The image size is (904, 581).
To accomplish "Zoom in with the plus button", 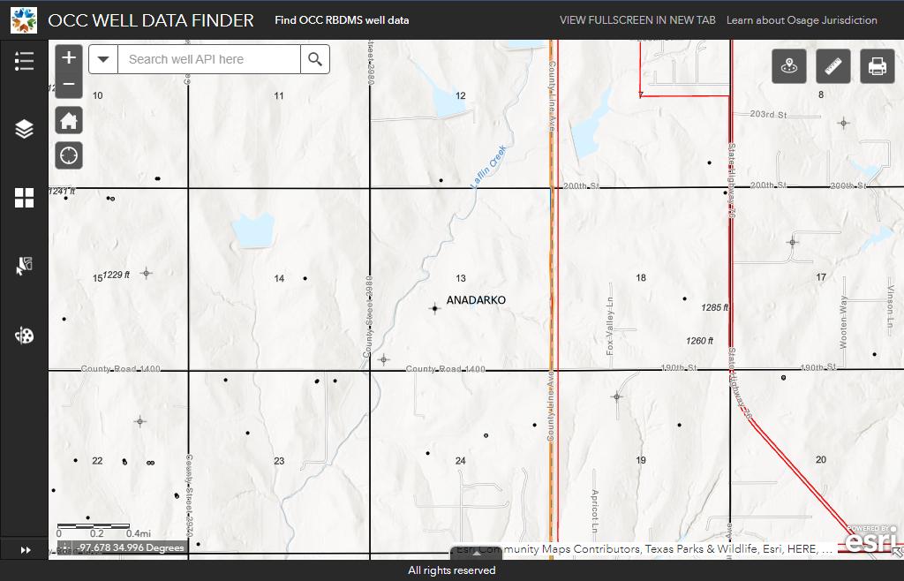I will (x=69, y=57).
